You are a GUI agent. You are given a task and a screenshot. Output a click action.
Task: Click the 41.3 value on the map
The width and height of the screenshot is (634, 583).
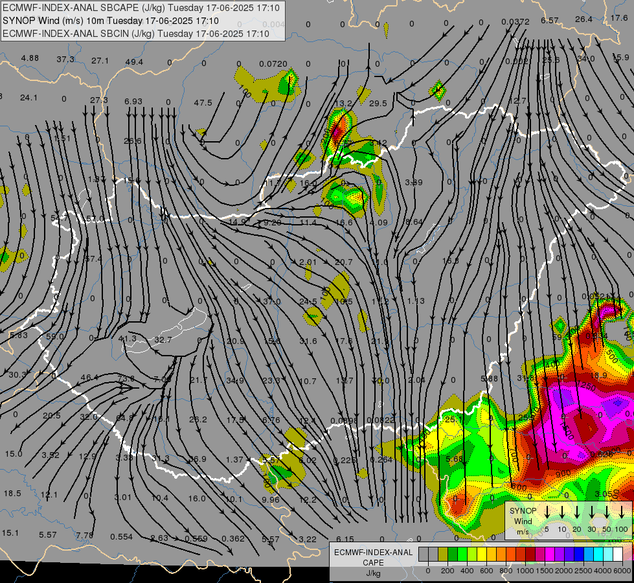(x=128, y=338)
